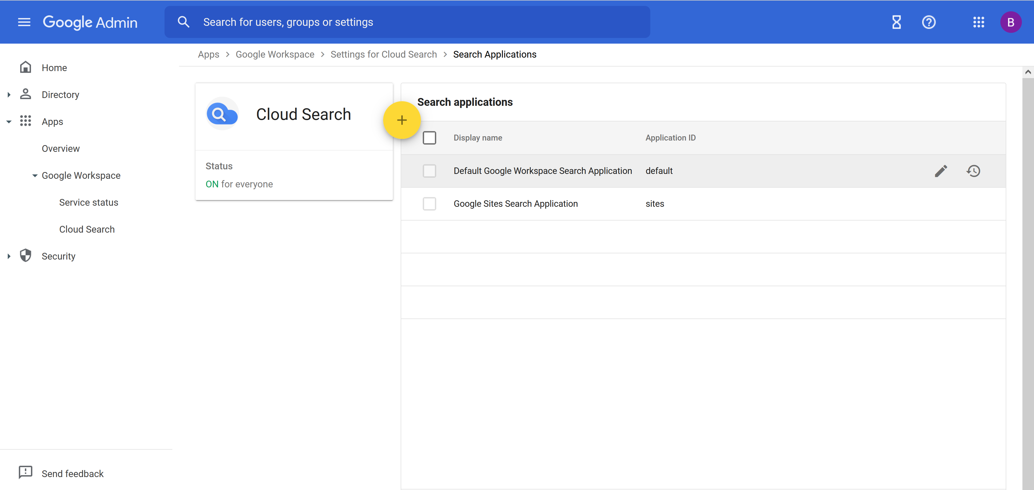This screenshot has width=1034, height=490.
Task: Go to Service status page
Action: [88, 202]
